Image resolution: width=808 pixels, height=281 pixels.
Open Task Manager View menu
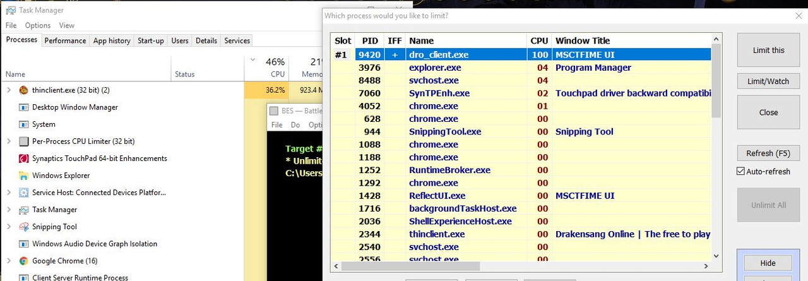[x=67, y=25]
